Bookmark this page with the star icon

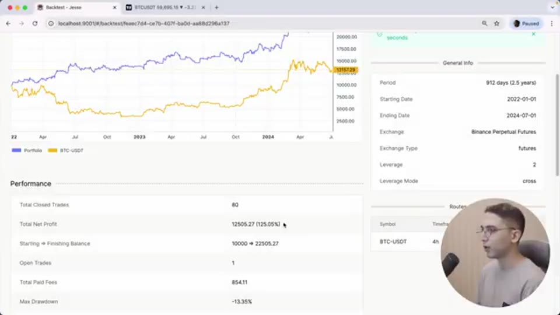click(x=496, y=23)
